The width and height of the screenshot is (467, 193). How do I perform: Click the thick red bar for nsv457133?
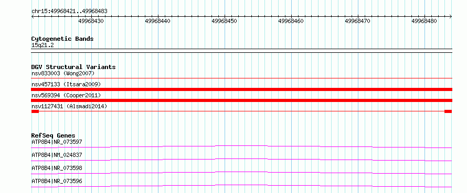(x=241, y=89)
